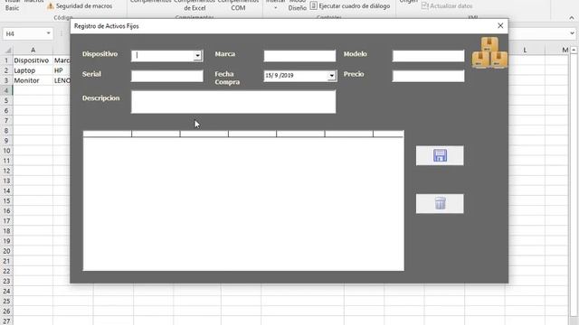Screen dimensions: 579x325
Task: Click the Marca text field
Action: tap(299, 56)
